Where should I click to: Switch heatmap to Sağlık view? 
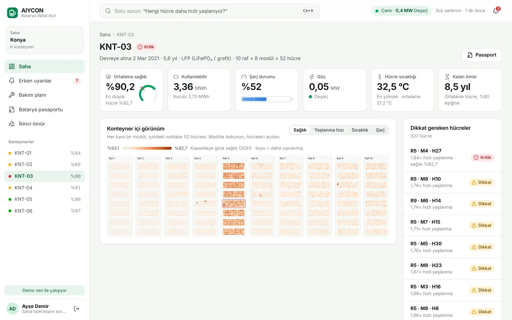coord(300,130)
